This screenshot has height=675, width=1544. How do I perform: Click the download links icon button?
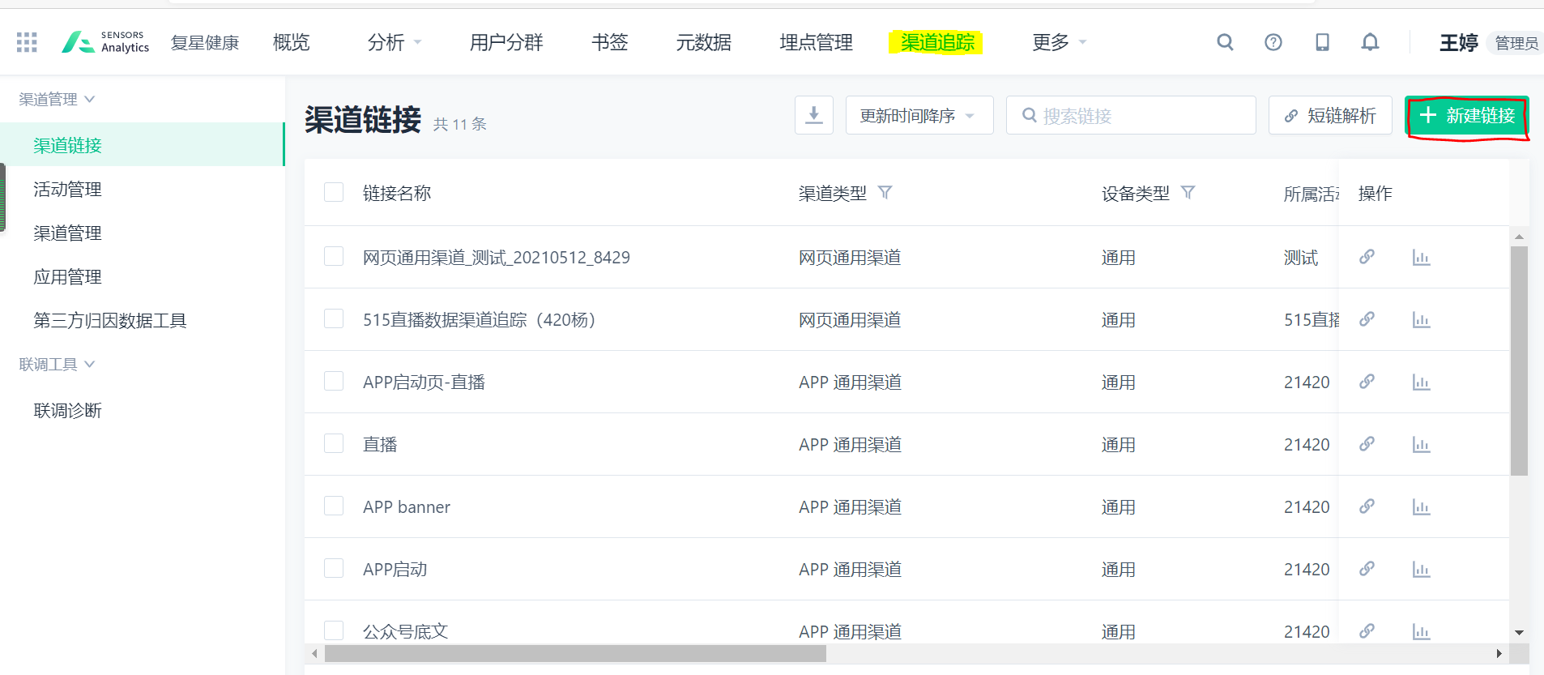click(x=813, y=115)
